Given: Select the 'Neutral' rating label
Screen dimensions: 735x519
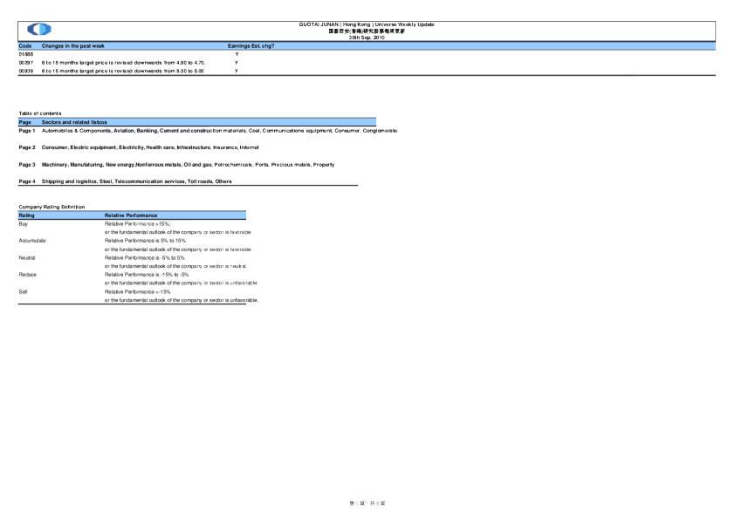Looking at the screenshot, I should pos(27,257).
